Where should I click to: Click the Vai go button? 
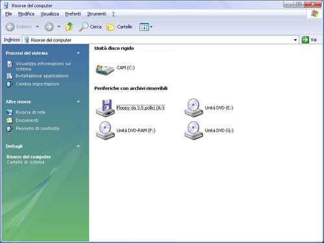click(x=309, y=40)
